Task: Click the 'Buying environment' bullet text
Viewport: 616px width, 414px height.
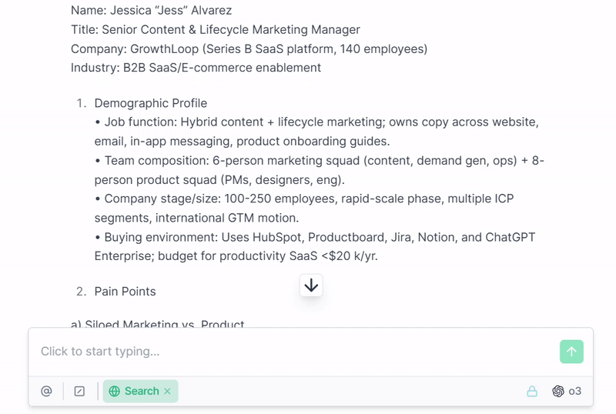Action: point(315,246)
